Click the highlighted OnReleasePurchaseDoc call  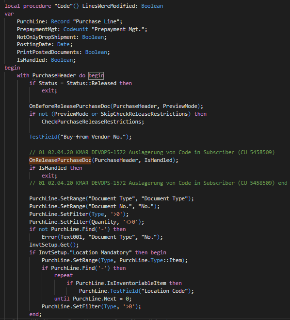[60, 160]
